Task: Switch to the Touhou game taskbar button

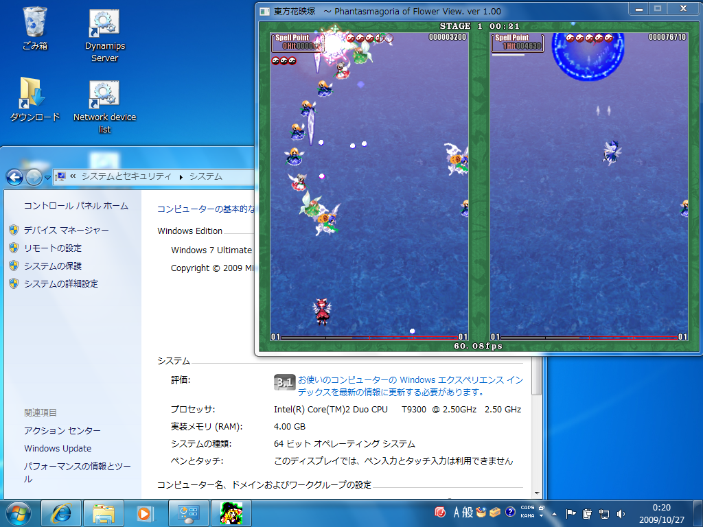Action: (231, 513)
